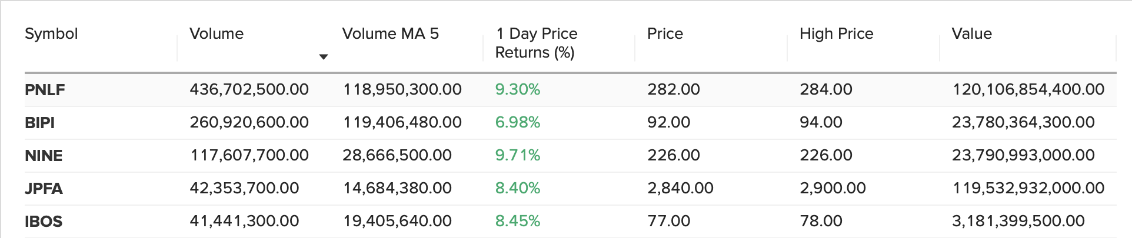Click PNLF's 9.30% price return
This screenshot has width=1132, height=238.
pos(517,89)
